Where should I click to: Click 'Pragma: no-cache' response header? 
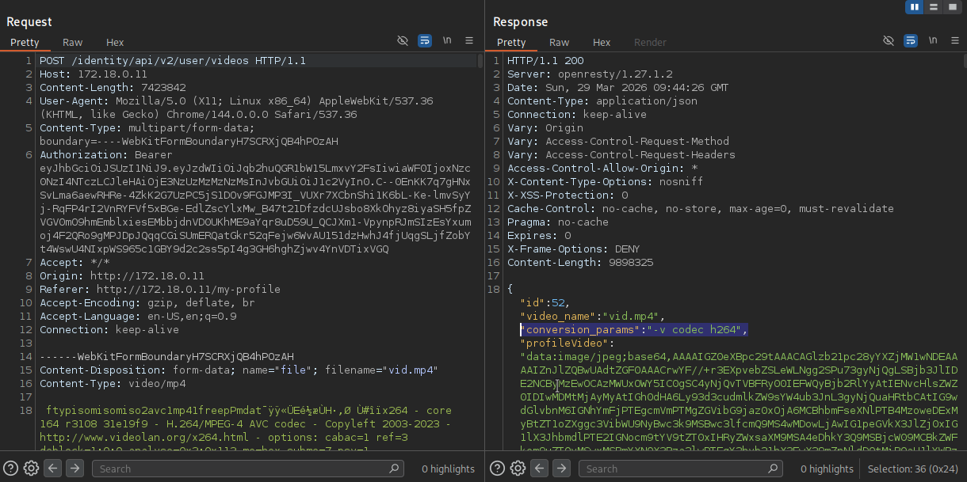[558, 222]
